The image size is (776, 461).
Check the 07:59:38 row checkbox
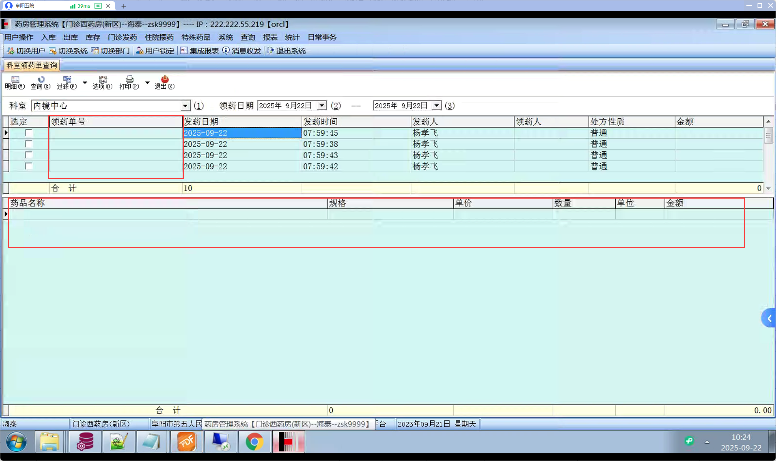click(28, 144)
